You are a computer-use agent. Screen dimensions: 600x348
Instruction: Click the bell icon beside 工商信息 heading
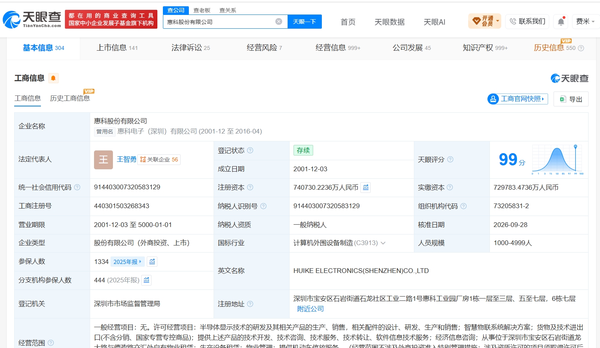(x=53, y=78)
